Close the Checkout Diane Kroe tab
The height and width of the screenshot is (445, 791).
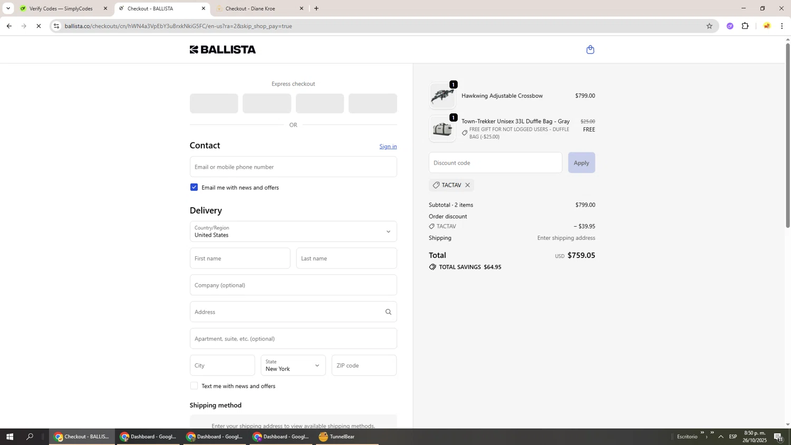click(302, 8)
